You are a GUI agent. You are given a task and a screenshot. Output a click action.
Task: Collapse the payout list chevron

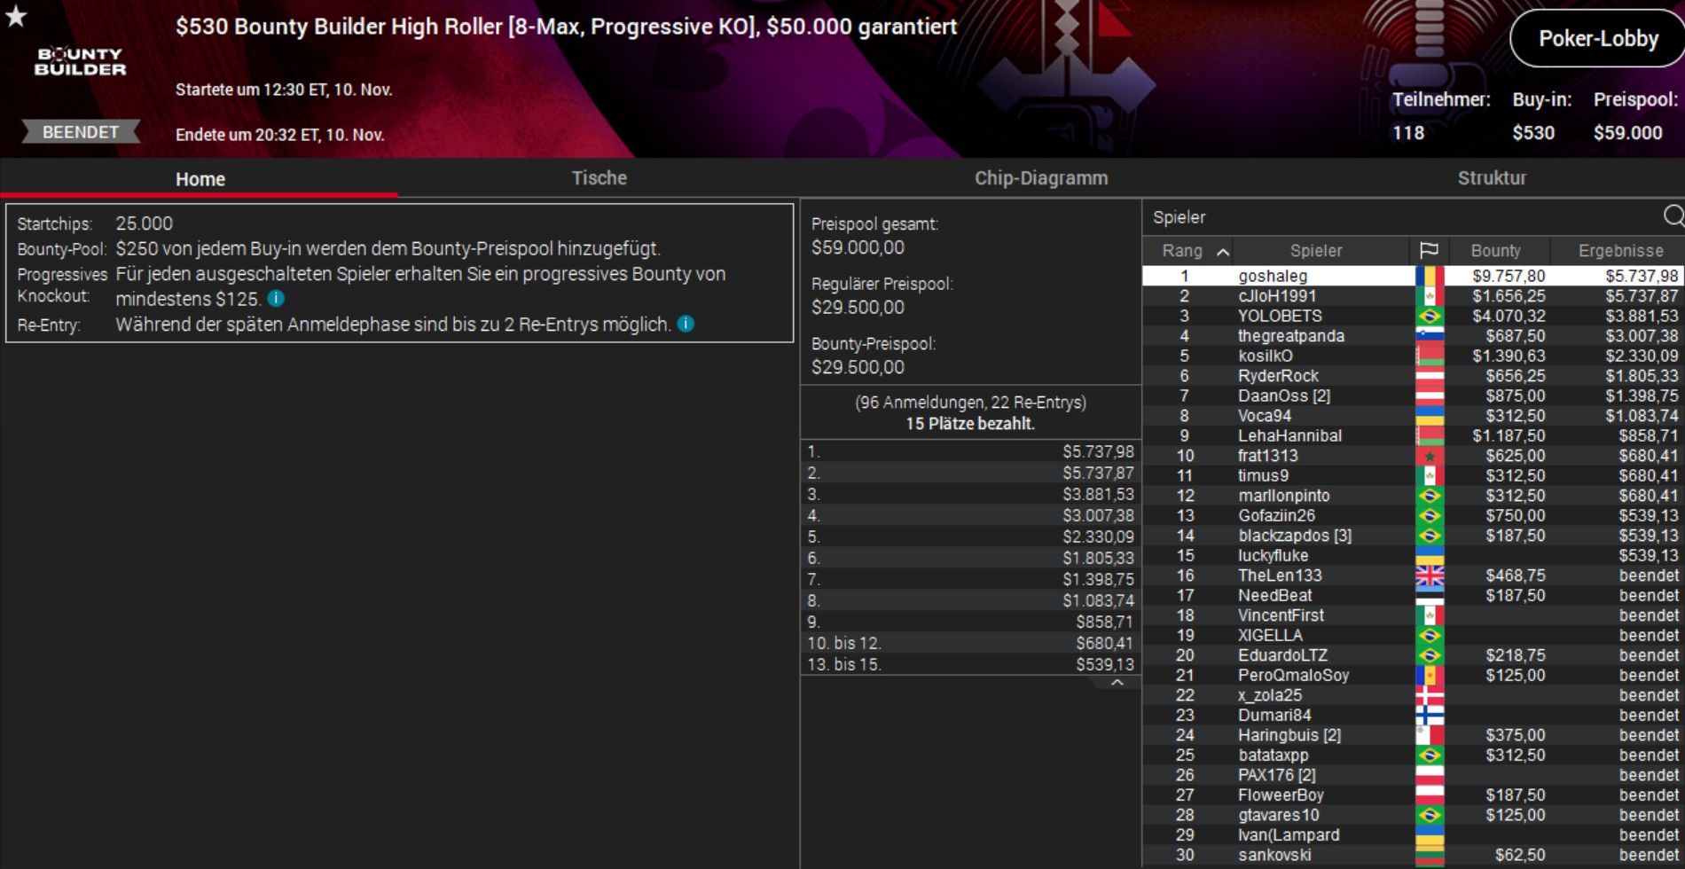1117,683
